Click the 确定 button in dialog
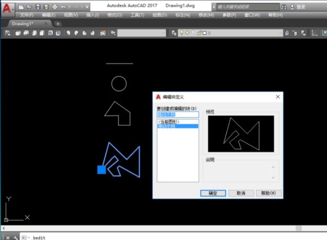This screenshot has width=327, height=240. point(213,193)
